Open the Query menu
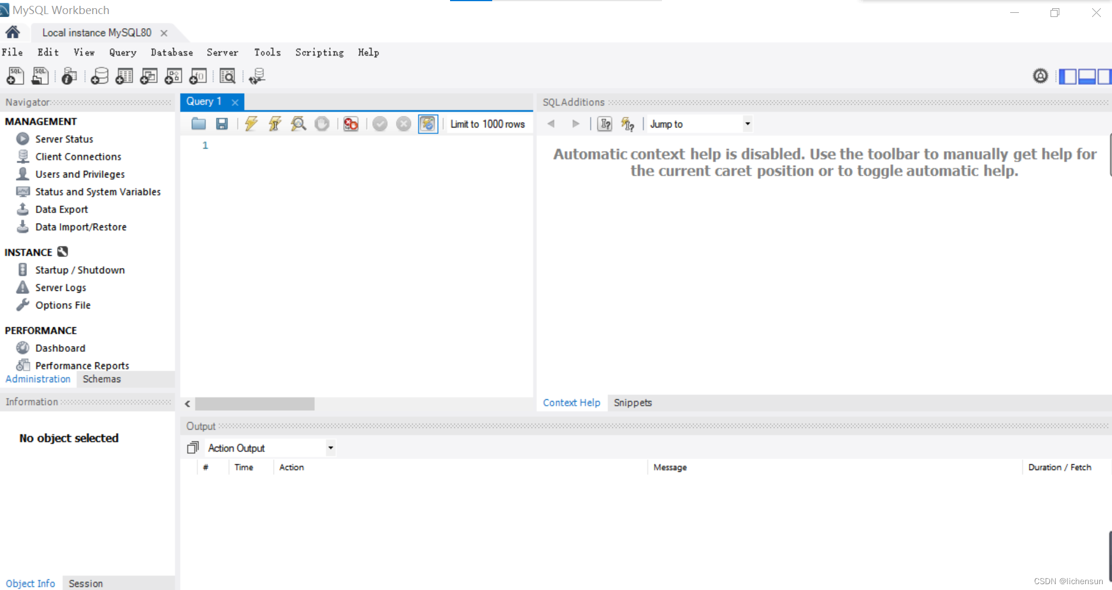Image resolution: width=1112 pixels, height=590 pixels. tap(123, 52)
